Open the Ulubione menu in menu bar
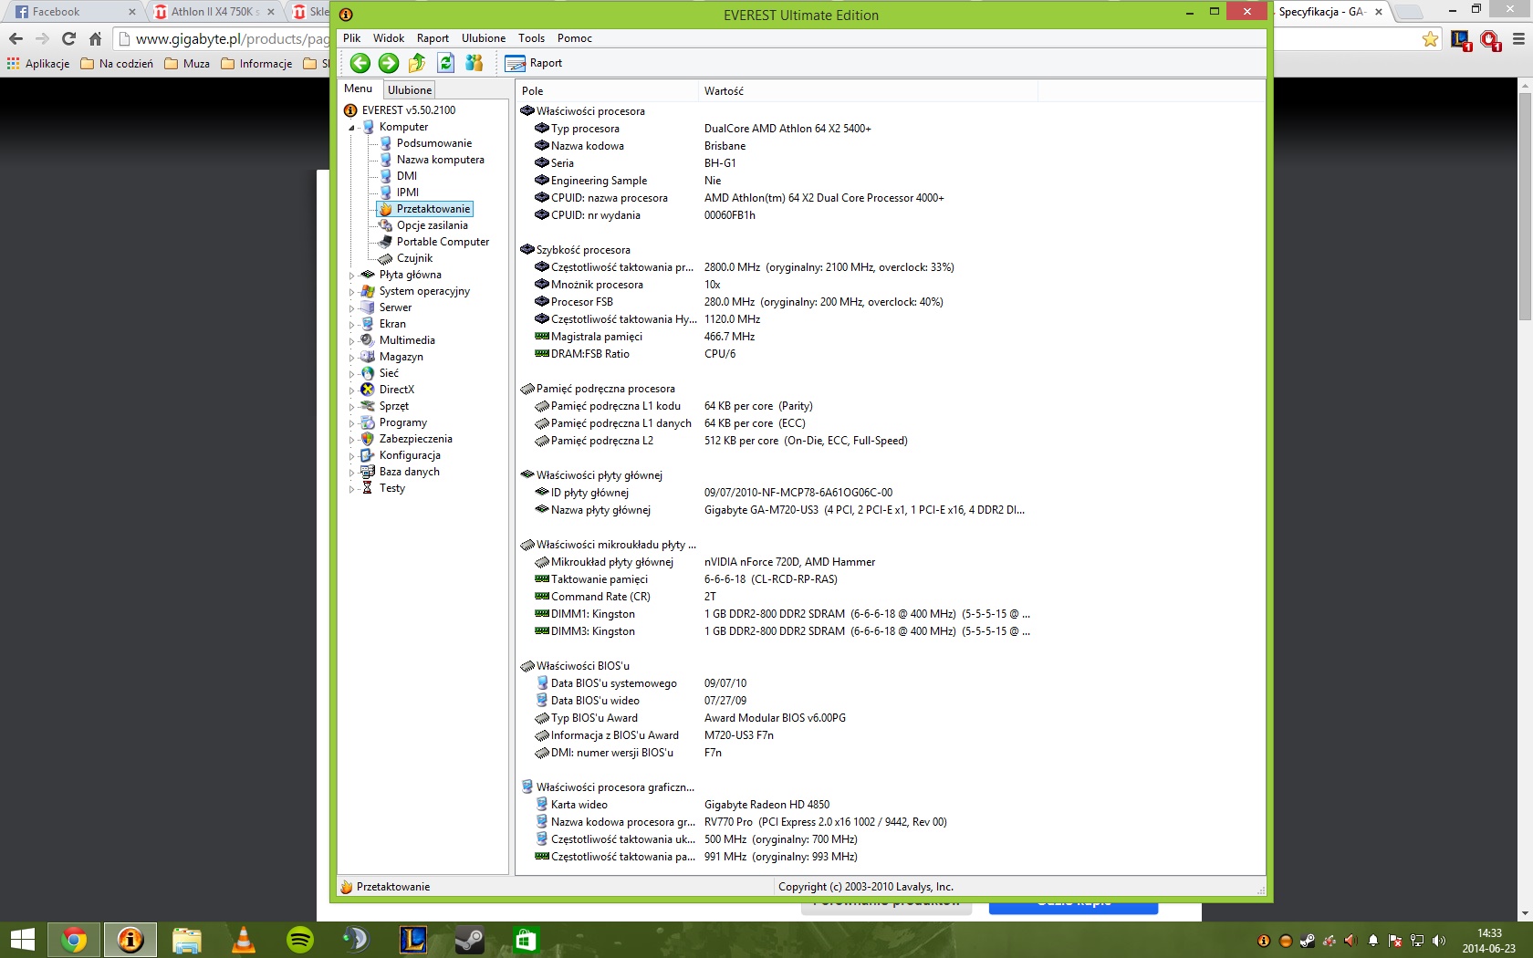Image resolution: width=1533 pixels, height=958 pixels. coord(483,38)
